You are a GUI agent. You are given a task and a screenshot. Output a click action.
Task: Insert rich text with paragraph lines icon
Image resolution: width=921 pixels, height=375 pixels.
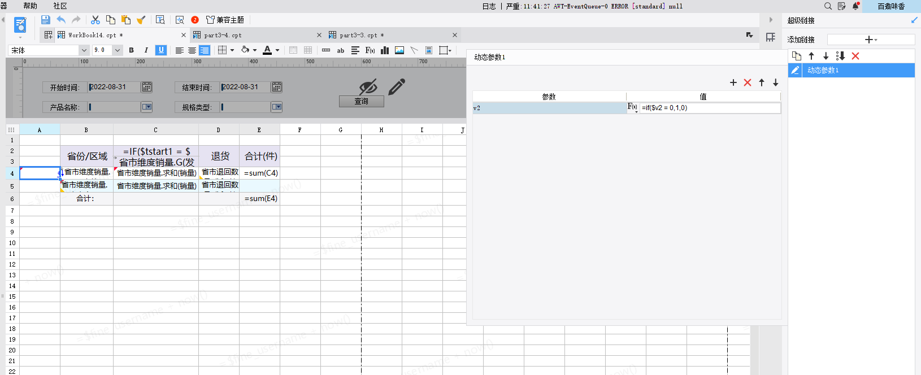pyautogui.click(x=355, y=50)
